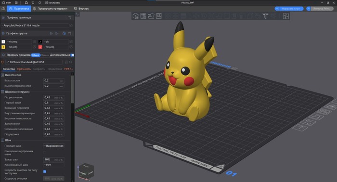The height and width of the screenshot is (182, 337).
Task: Edit filament 3 preset icon
Action: (34, 47)
